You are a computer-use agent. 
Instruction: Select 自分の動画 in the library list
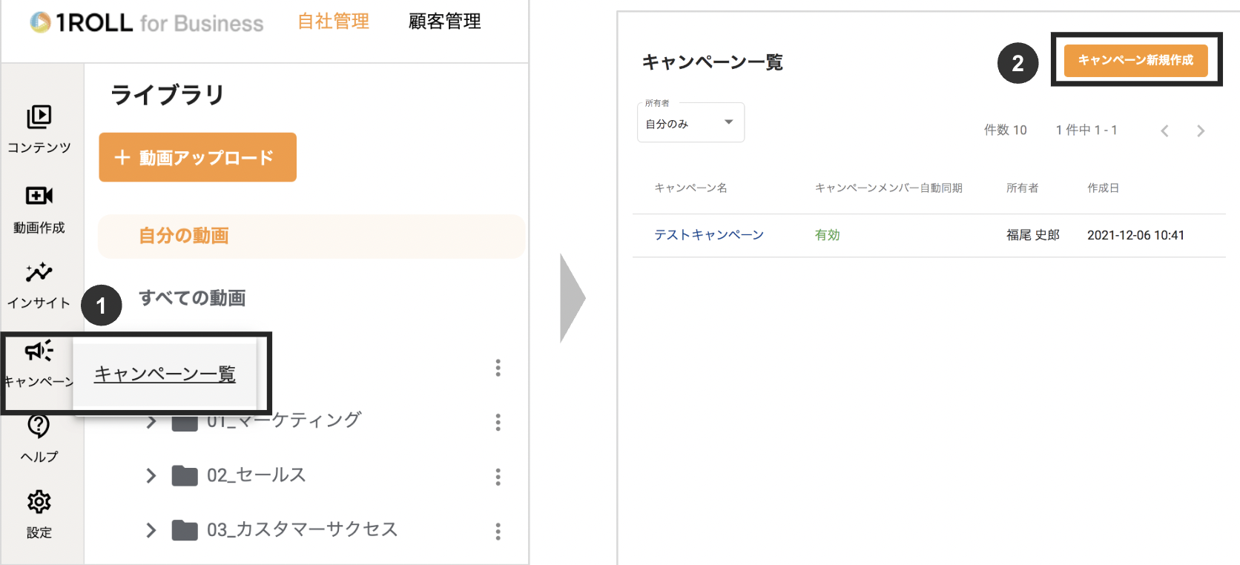[x=183, y=236]
